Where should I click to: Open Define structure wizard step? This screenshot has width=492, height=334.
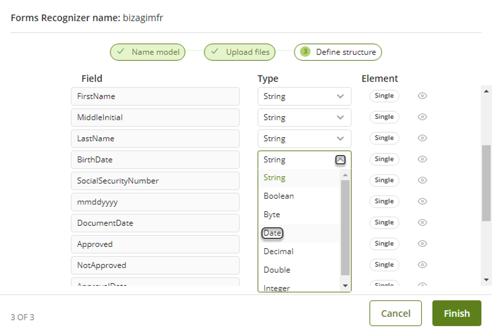pos(338,52)
